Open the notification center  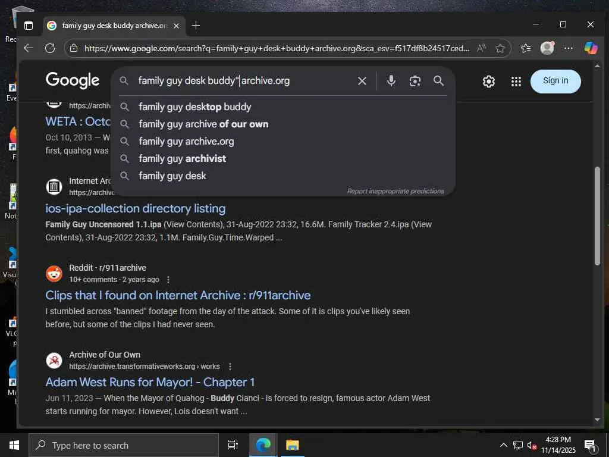click(x=591, y=445)
